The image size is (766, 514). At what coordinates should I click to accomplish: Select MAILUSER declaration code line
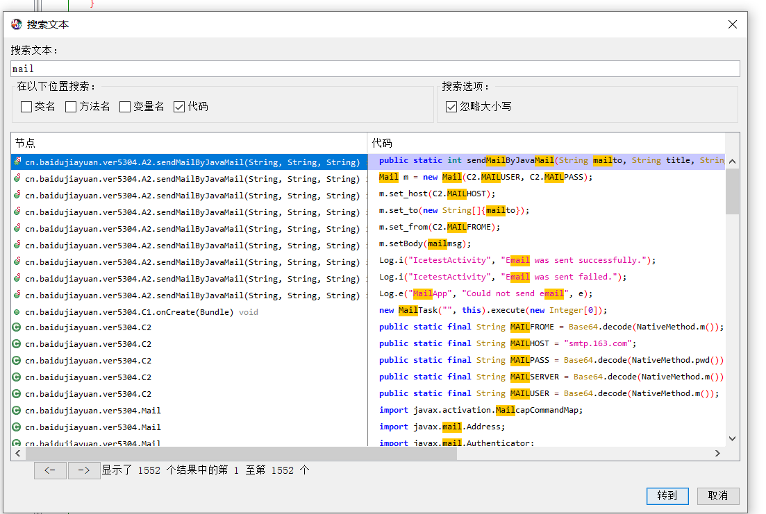coord(549,393)
